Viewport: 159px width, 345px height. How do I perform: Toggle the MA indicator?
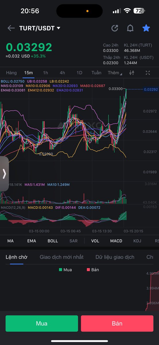click(10, 241)
